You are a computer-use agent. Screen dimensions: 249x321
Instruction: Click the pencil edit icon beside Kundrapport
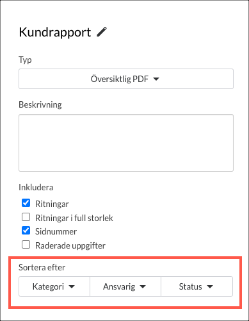(x=102, y=32)
